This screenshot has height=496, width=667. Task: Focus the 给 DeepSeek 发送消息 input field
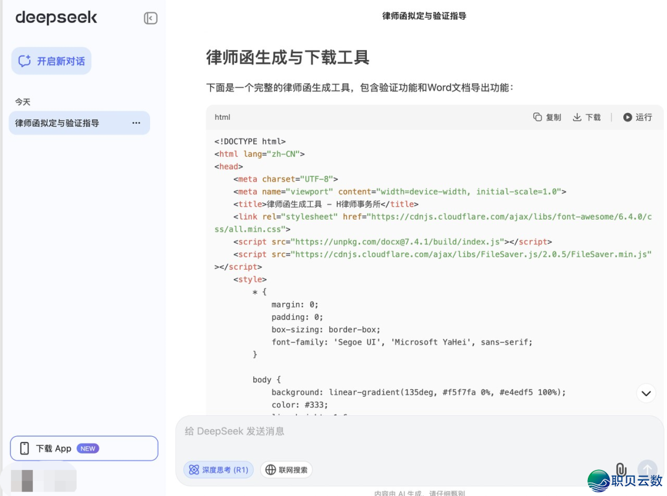pyautogui.click(x=419, y=431)
